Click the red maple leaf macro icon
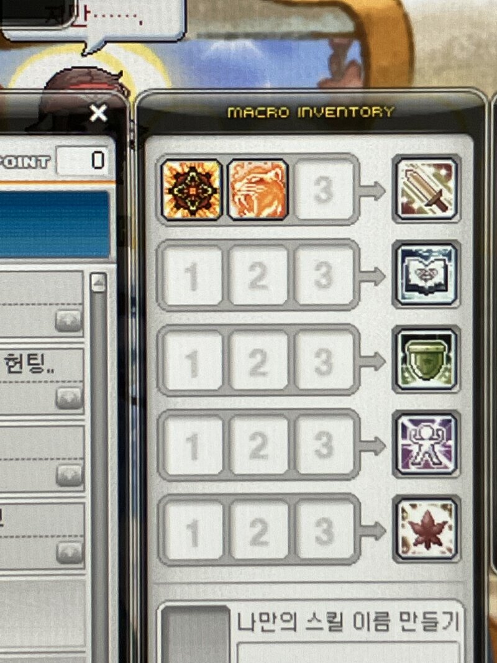 coord(426,529)
